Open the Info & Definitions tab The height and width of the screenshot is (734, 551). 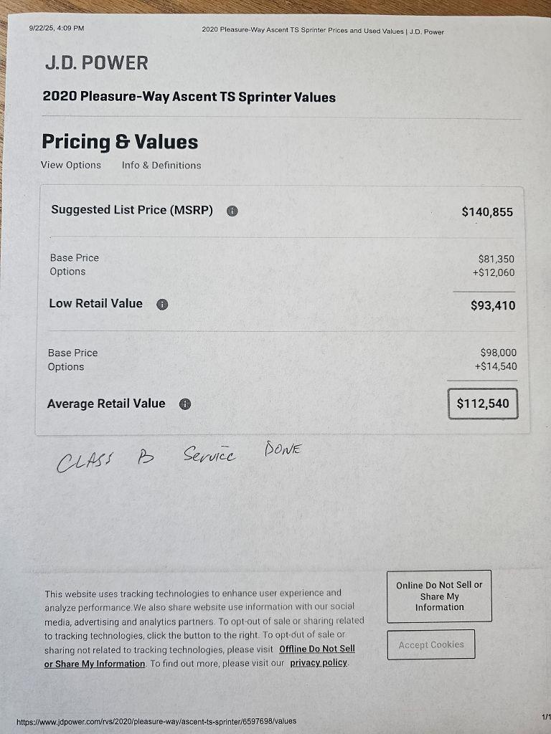coord(161,165)
